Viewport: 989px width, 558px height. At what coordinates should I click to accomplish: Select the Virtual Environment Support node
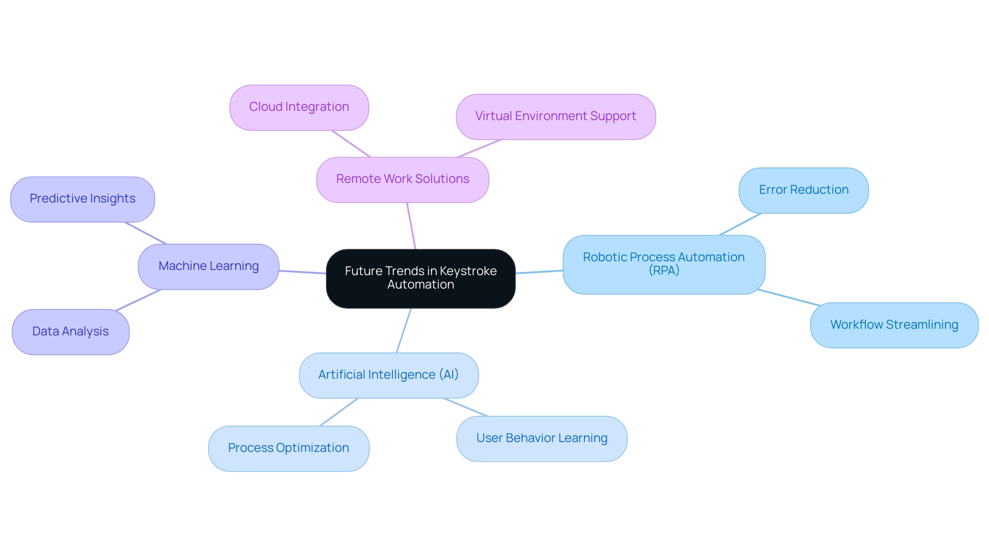coord(557,116)
